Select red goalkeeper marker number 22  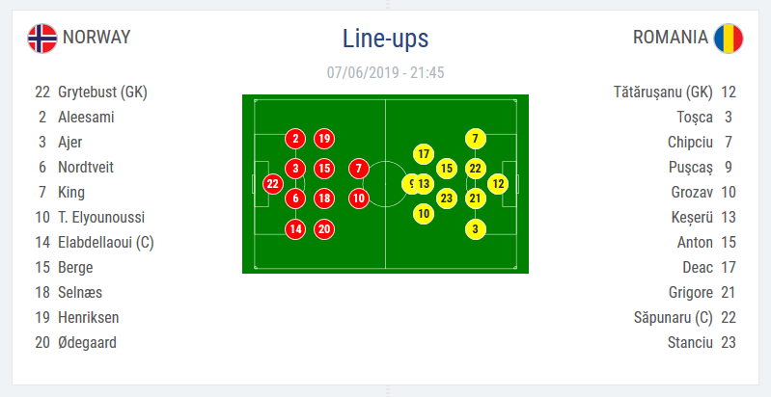click(x=273, y=183)
